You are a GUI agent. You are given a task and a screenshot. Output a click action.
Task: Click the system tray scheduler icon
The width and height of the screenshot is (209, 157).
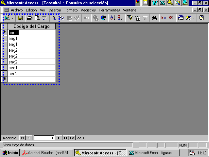(192, 153)
